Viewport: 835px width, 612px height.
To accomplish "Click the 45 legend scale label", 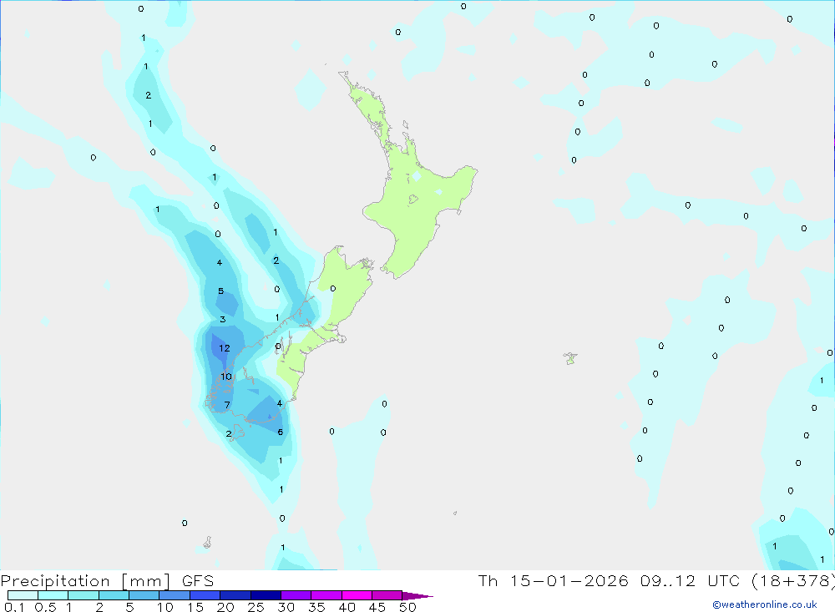I will pyautogui.click(x=377, y=607).
